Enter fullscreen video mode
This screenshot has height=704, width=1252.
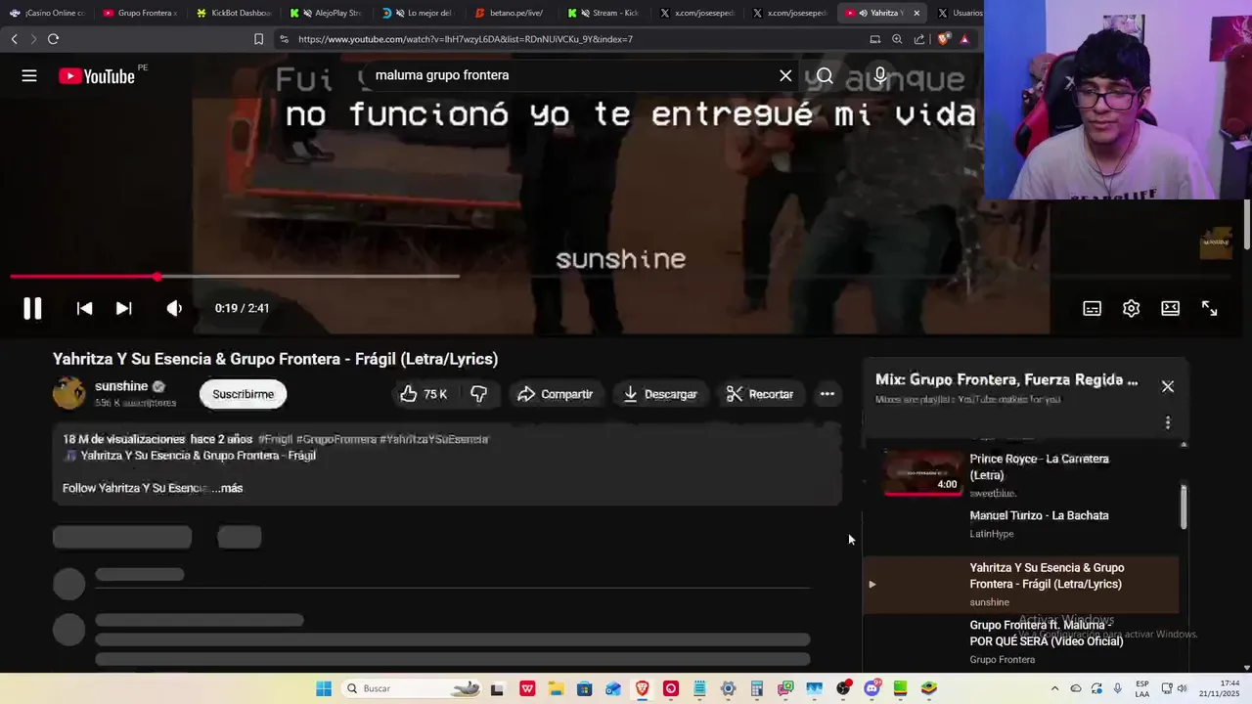point(1210,308)
